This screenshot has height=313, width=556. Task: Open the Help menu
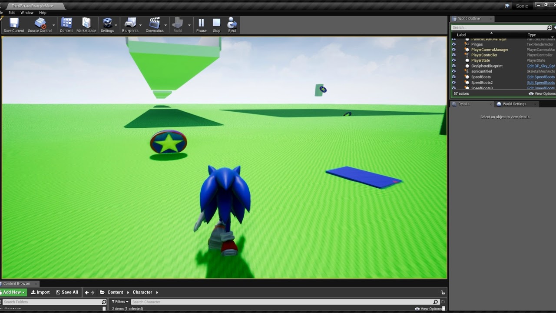tap(43, 13)
